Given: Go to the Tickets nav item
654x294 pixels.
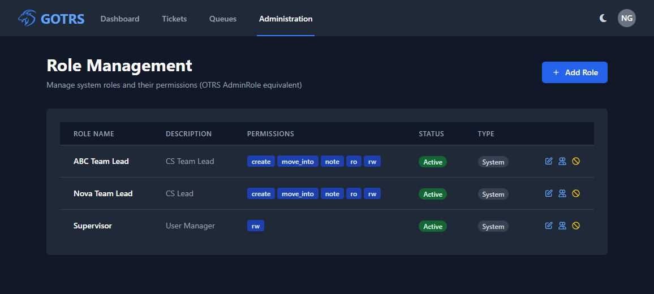Looking at the screenshot, I should coord(174,19).
